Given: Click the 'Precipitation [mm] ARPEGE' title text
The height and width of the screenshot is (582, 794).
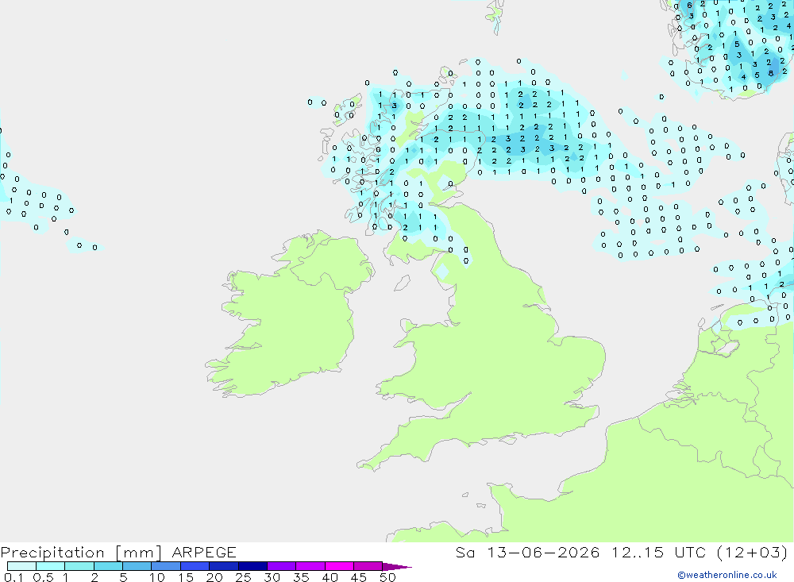Looking at the screenshot, I should [118, 552].
